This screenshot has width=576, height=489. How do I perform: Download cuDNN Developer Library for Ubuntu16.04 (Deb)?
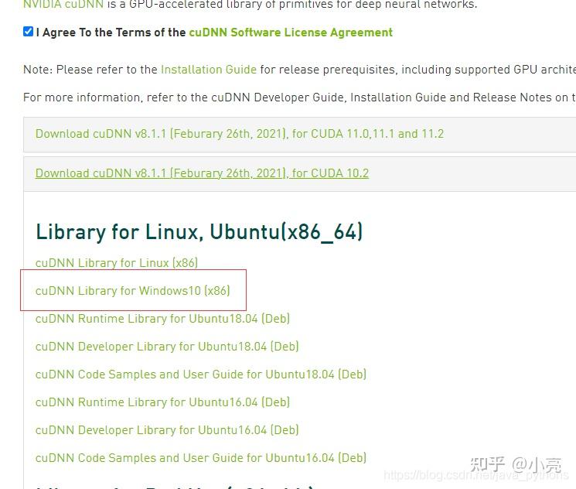pos(167,430)
